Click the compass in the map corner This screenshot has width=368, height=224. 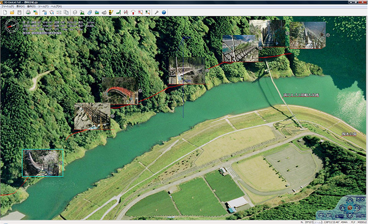point(12,26)
